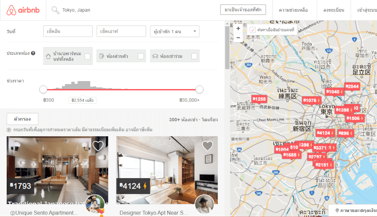Click the sign up link ลงทะเบียน
This screenshot has height=217, width=377.
tap(334, 10)
